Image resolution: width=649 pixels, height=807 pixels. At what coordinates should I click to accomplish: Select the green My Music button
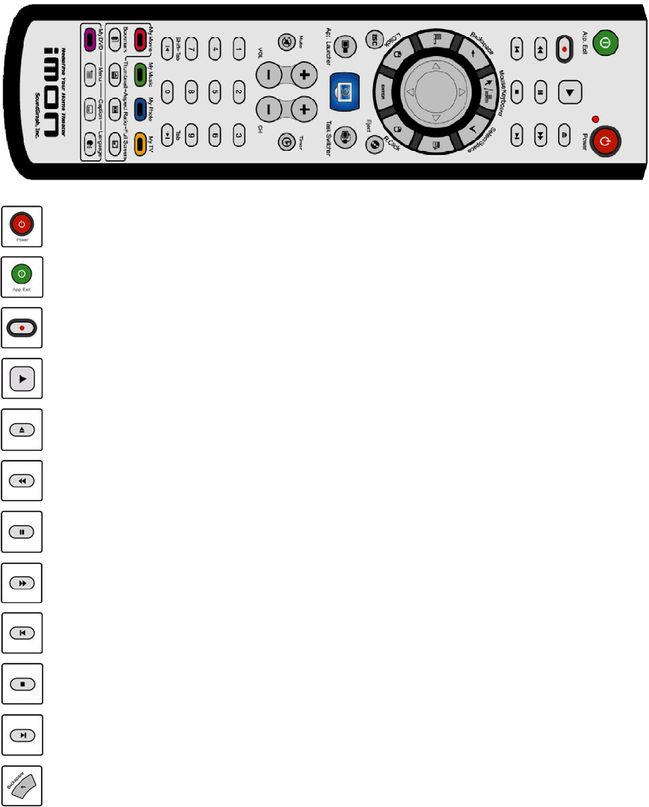(x=140, y=75)
